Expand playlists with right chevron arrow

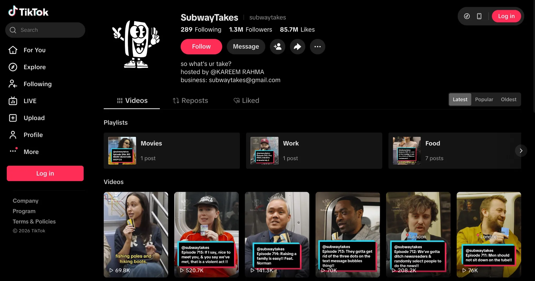[521, 151]
